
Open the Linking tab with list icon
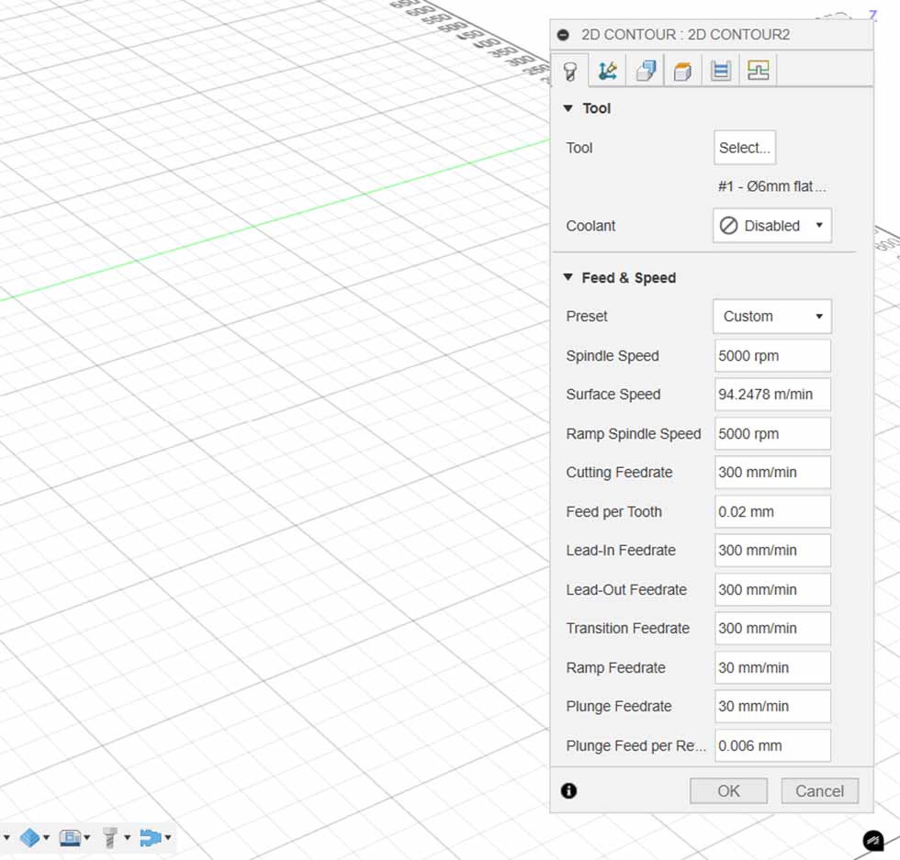pos(720,71)
